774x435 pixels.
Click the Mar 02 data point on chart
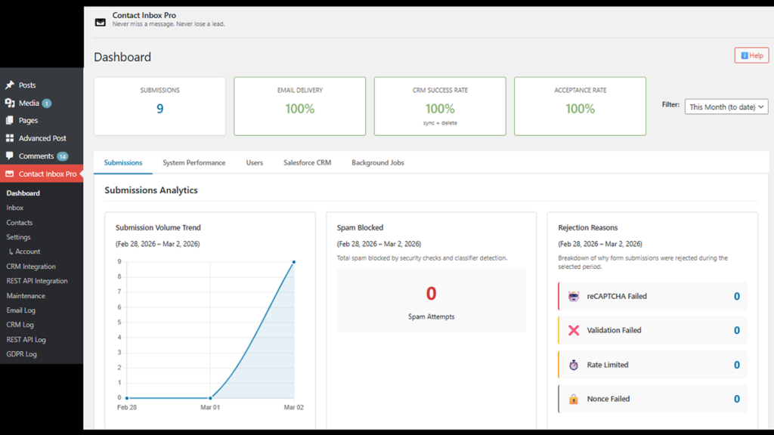(x=293, y=262)
